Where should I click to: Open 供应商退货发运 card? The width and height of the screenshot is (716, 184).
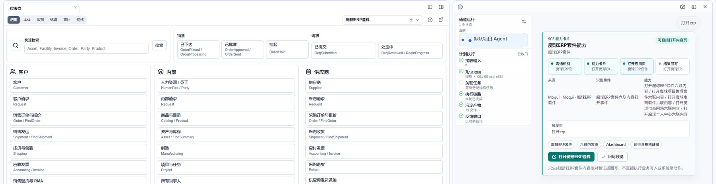click(374, 180)
